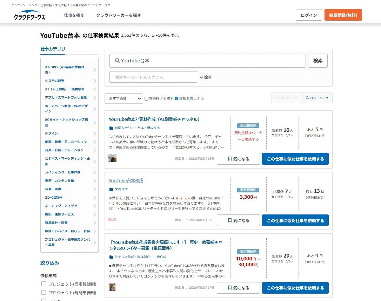The width and height of the screenshot is (381, 301).
Task: Click the 検索 button
Action: click(318, 61)
